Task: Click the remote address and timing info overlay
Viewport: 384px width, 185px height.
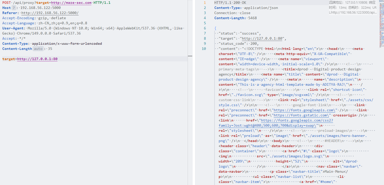Action: point(353,7)
